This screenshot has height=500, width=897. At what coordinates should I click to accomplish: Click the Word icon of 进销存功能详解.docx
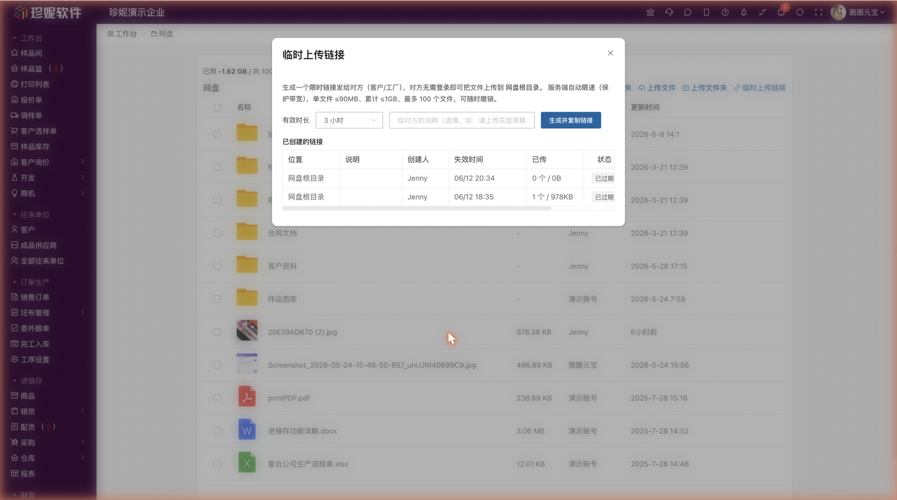247,430
